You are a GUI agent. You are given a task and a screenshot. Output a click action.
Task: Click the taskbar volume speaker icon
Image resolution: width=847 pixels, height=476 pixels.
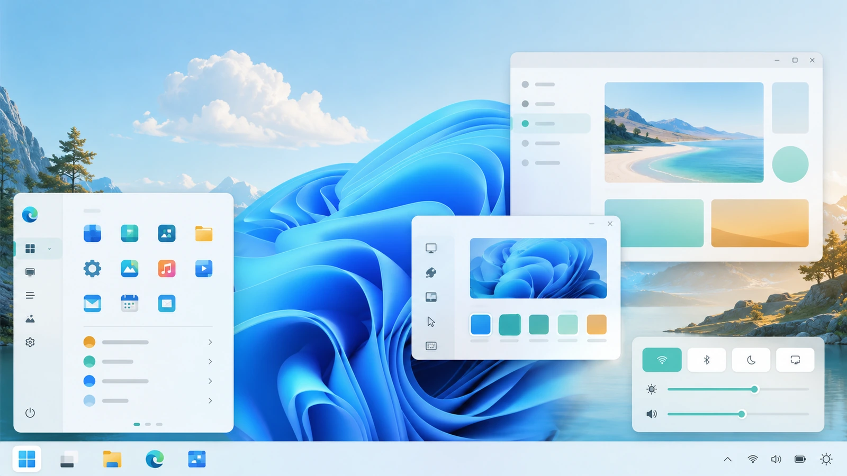click(x=776, y=459)
